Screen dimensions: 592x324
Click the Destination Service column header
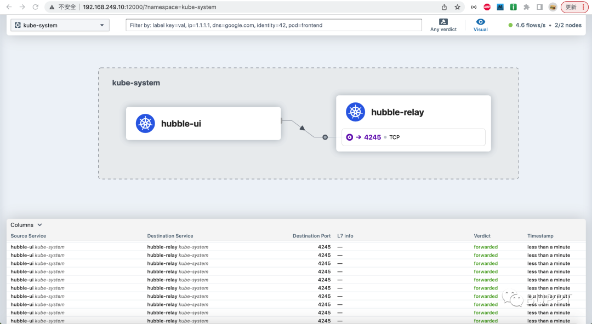[x=170, y=236]
